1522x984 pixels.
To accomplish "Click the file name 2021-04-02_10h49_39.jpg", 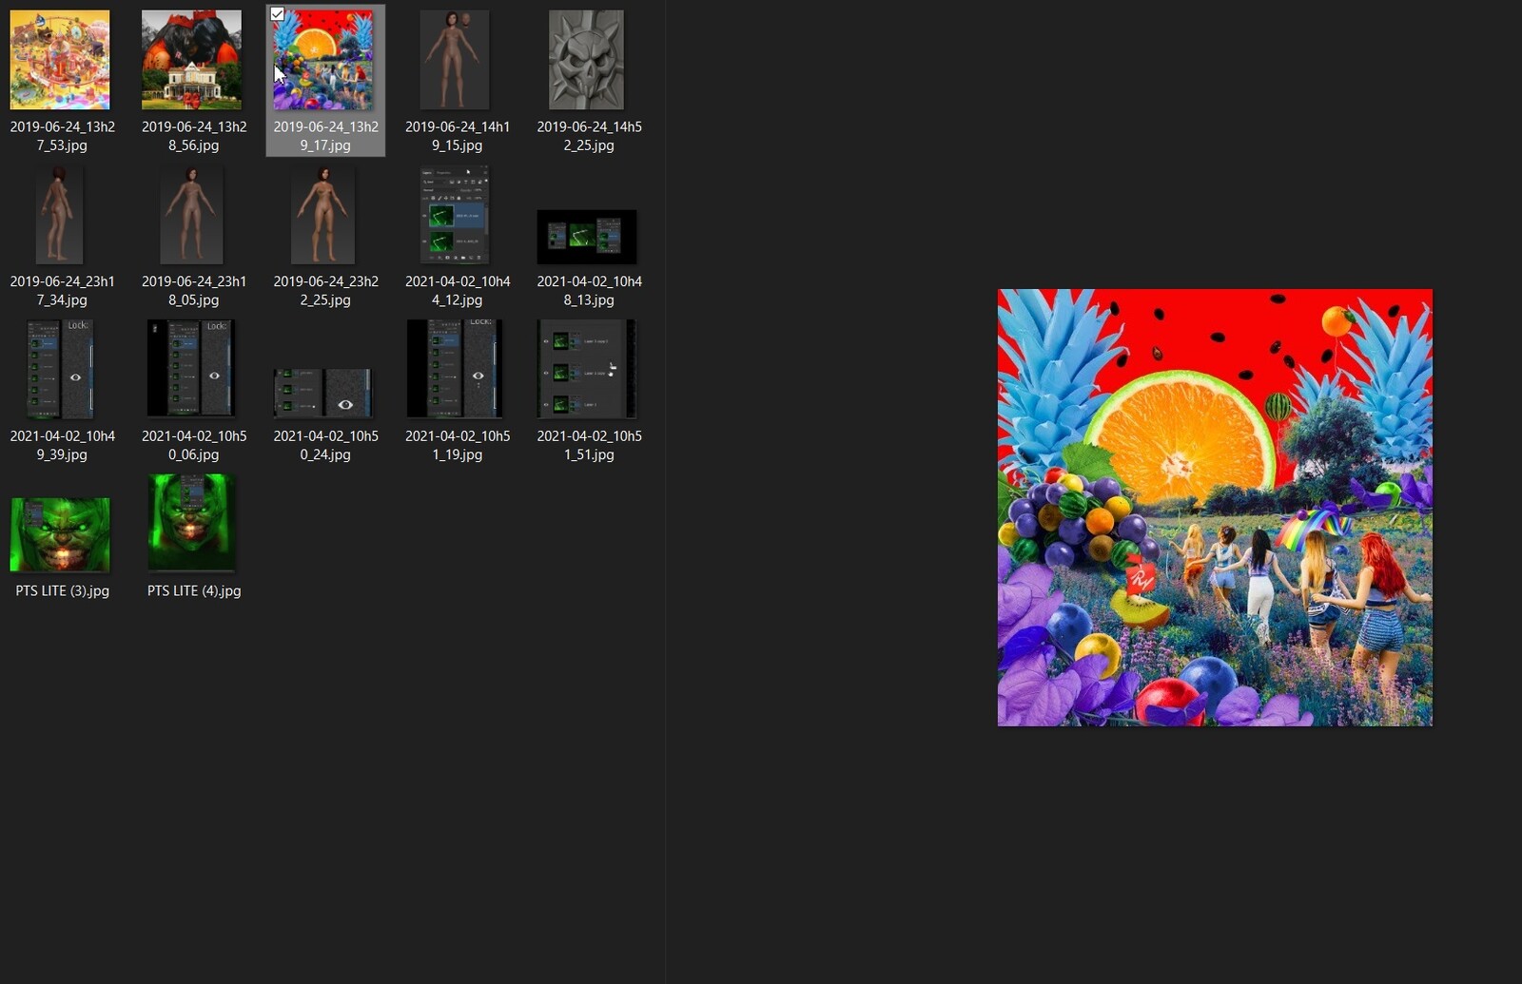I will [63, 446].
